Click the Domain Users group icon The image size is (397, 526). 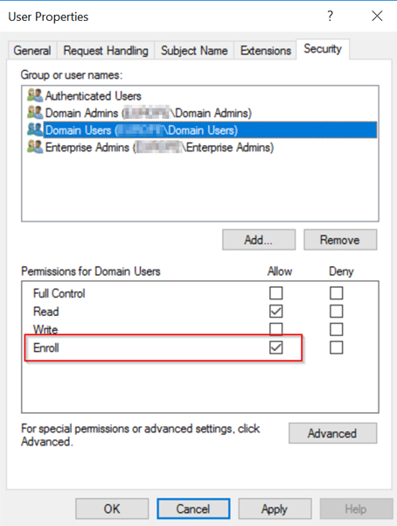[35, 130]
